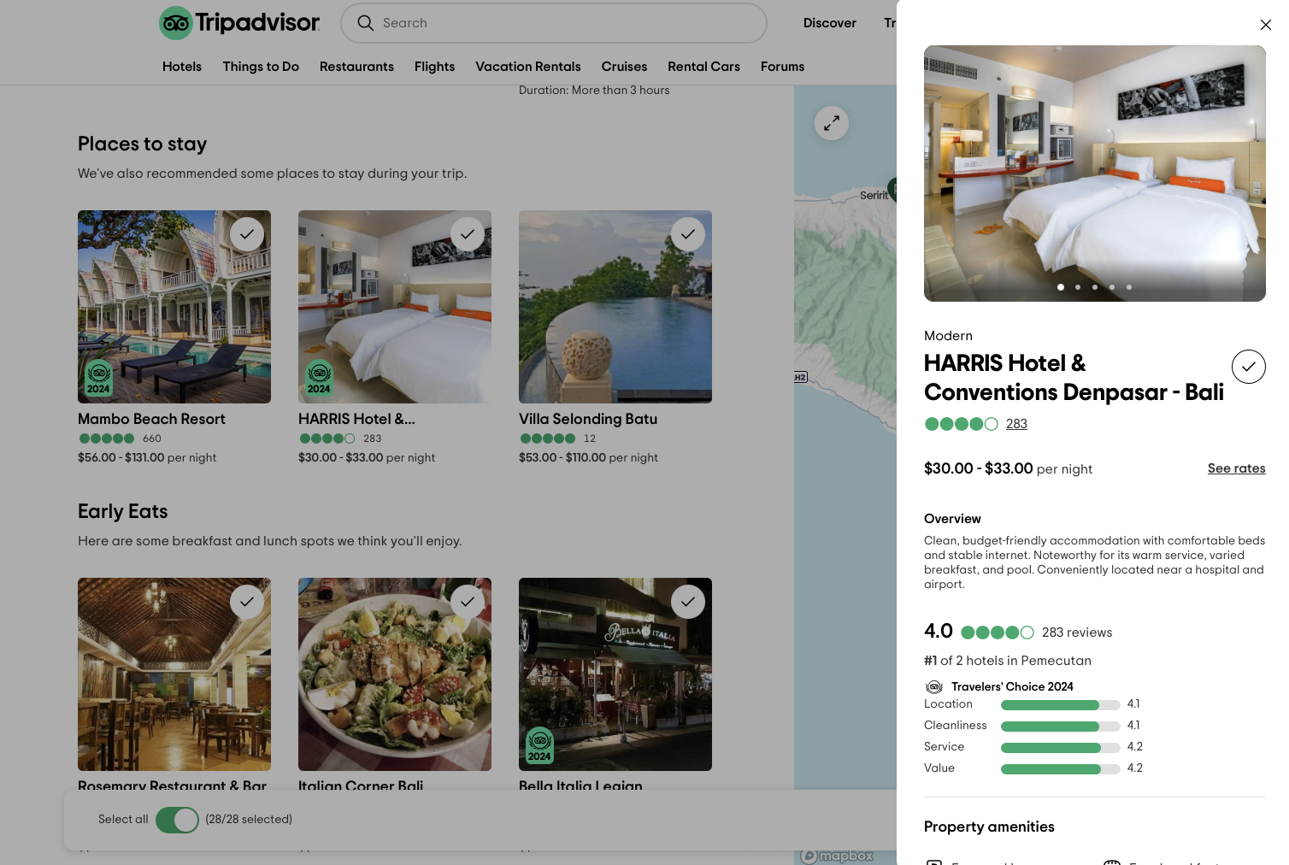Expand the map to fullscreen
The width and height of the screenshot is (1289, 865).
(x=831, y=123)
